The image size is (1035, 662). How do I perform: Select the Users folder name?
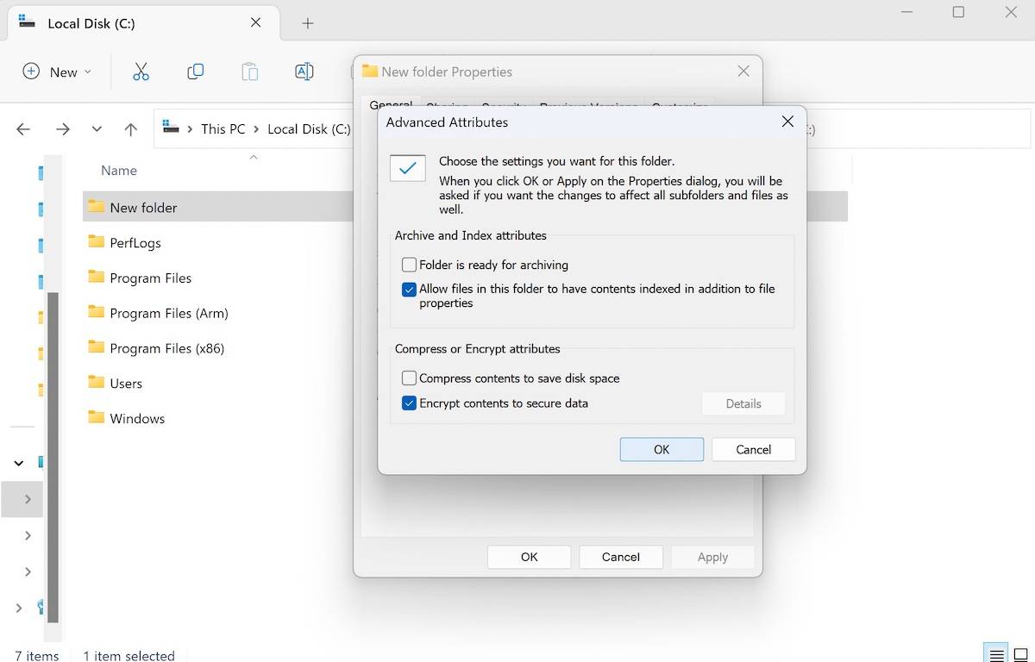click(x=126, y=384)
